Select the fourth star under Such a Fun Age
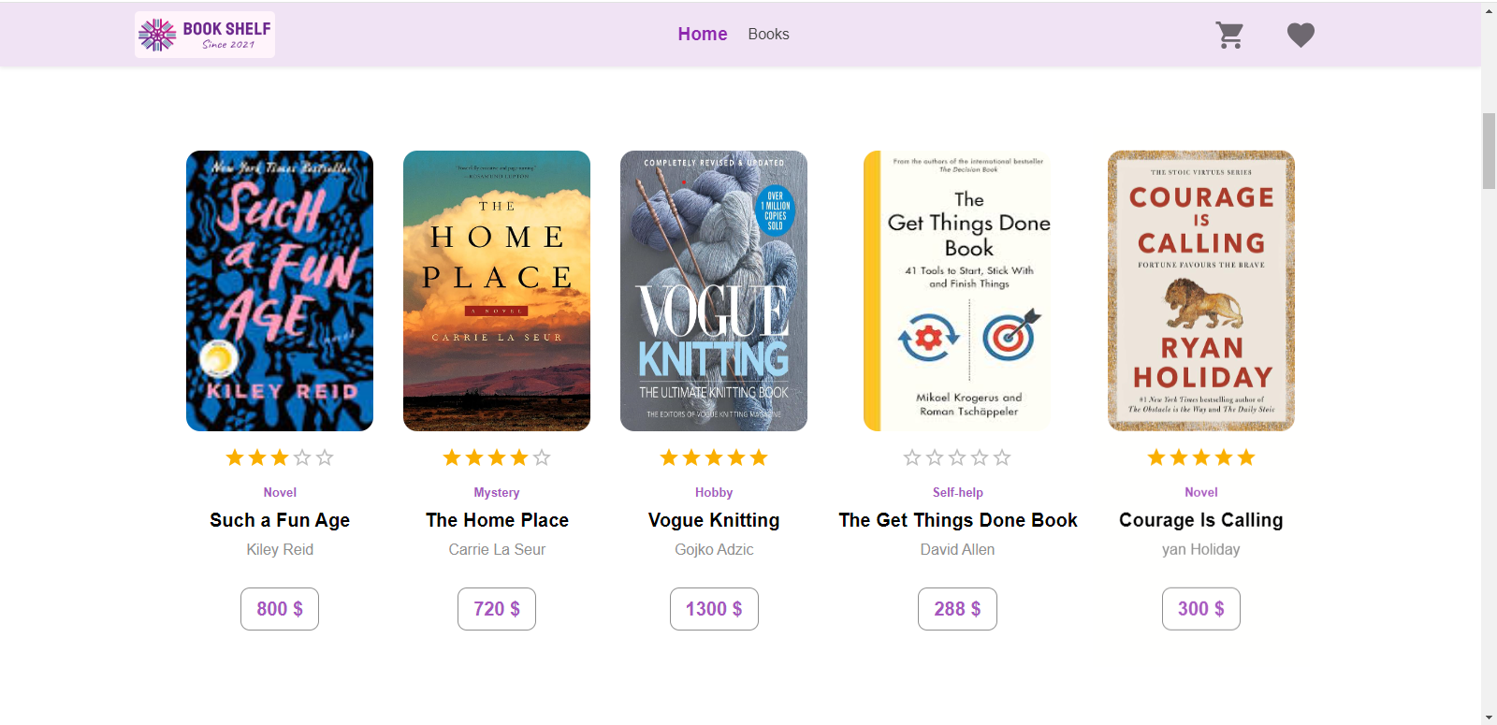Image resolution: width=1497 pixels, height=725 pixels. pos(302,457)
